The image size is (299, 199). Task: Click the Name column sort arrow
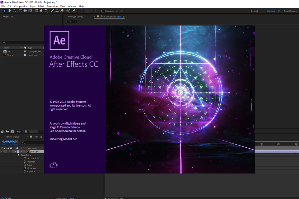point(21,48)
